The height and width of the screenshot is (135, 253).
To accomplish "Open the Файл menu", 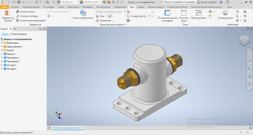I will 4,7.
